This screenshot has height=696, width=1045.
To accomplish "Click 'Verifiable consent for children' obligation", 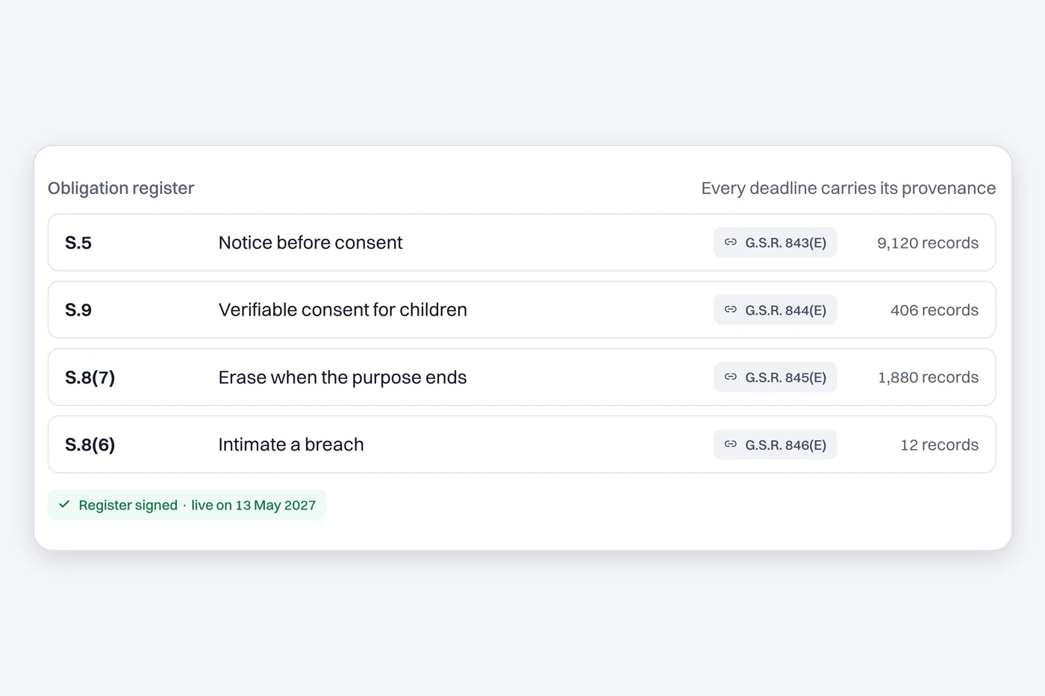I will pyautogui.click(x=343, y=310).
